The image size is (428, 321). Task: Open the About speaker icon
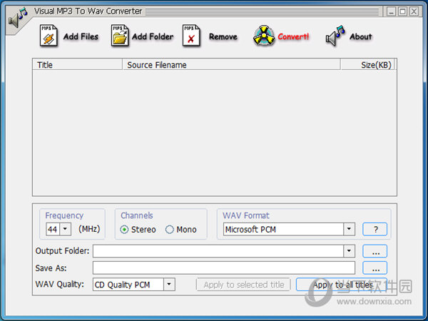[x=335, y=36]
